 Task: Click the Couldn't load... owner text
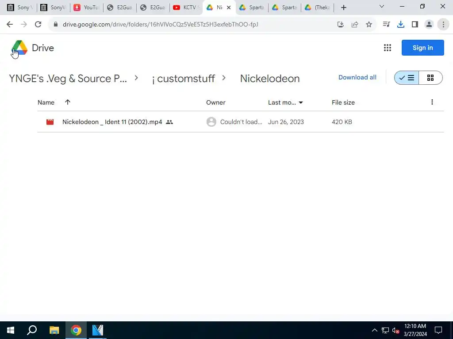pos(241,122)
